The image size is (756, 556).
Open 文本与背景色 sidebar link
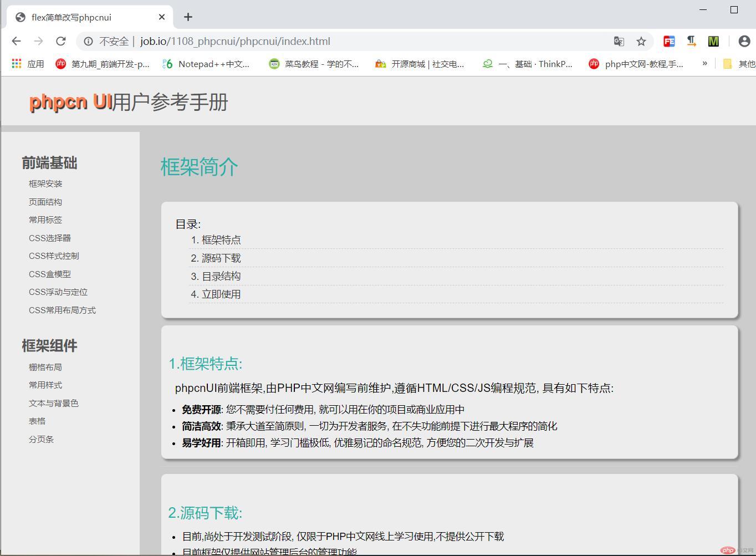point(54,403)
